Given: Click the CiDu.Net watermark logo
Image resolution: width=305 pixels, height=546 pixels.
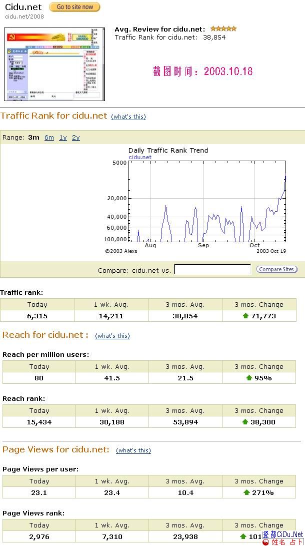Looking at the screenshot, I should pyautogui.click(x=283, y=538).
